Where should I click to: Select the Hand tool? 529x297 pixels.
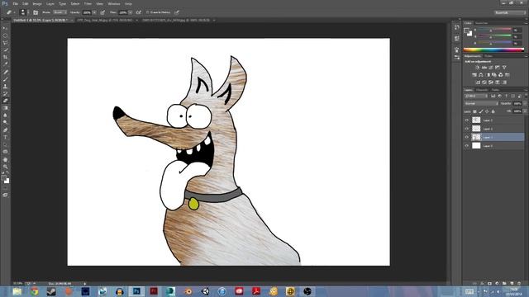pyautogui.click(x=5, y=159)
